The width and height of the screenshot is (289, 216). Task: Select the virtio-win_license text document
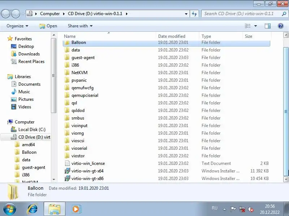tap(167, 163)
